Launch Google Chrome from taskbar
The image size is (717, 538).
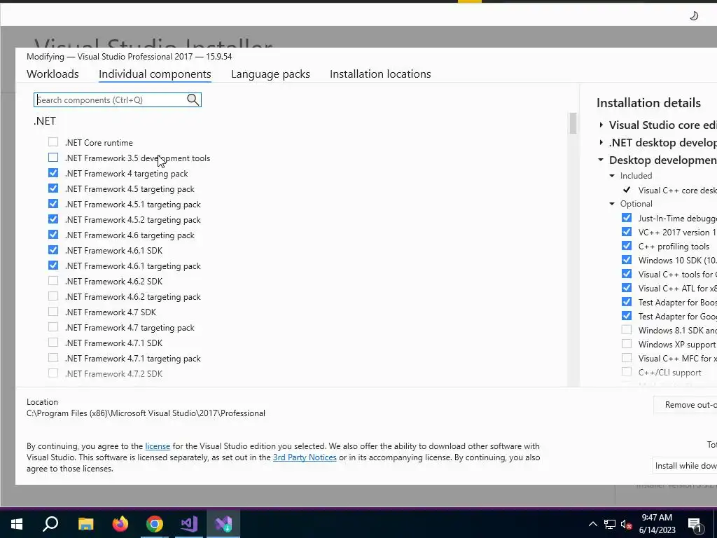(155, 523)
